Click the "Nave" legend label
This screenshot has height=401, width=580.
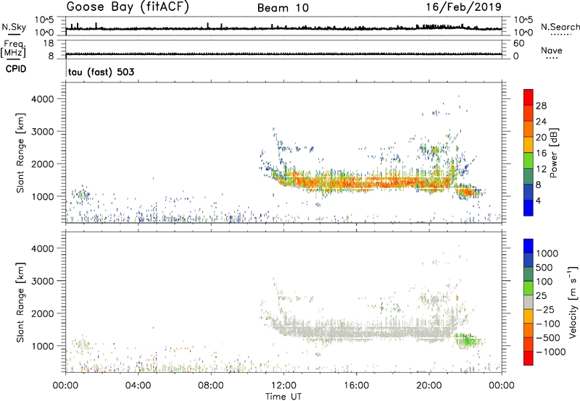[552, 51]
